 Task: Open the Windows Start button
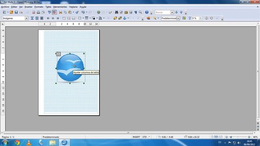click(5, 142)
